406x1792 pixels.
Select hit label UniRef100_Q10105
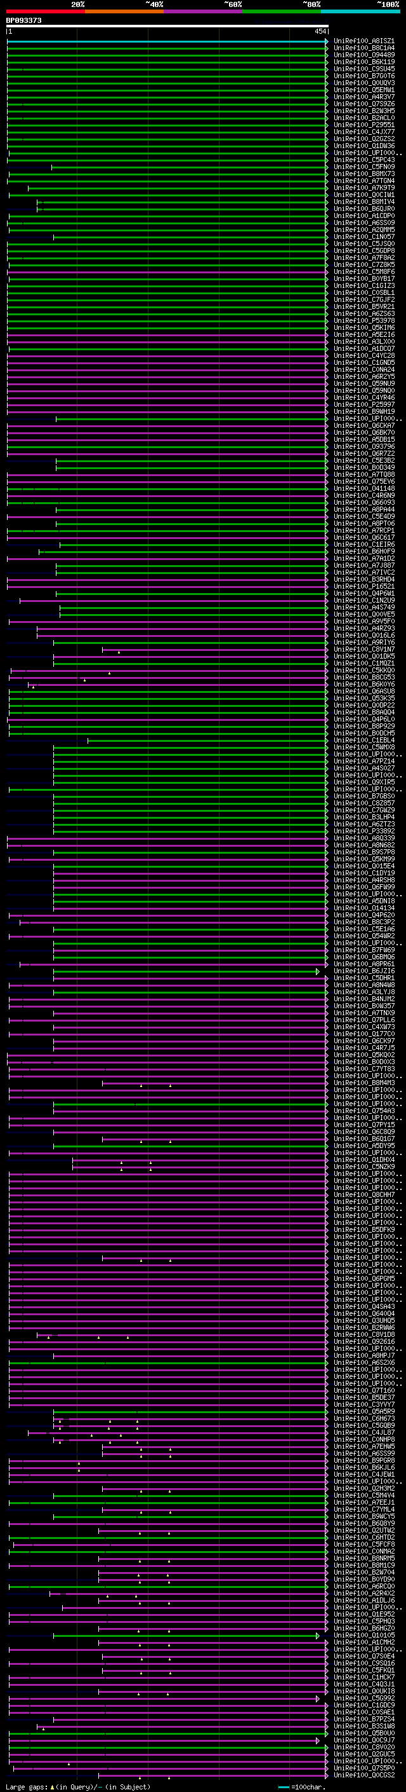pyautogui.click(x=363, y=1636)
